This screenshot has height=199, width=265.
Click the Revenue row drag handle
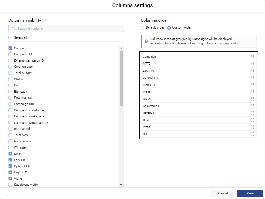pos(253,113)
